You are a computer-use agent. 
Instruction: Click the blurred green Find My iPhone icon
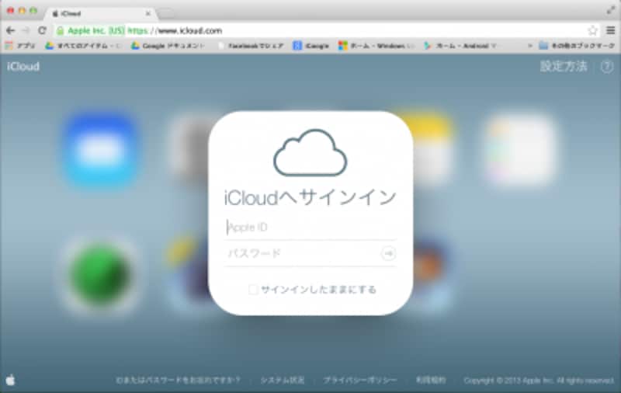[99, 276]
